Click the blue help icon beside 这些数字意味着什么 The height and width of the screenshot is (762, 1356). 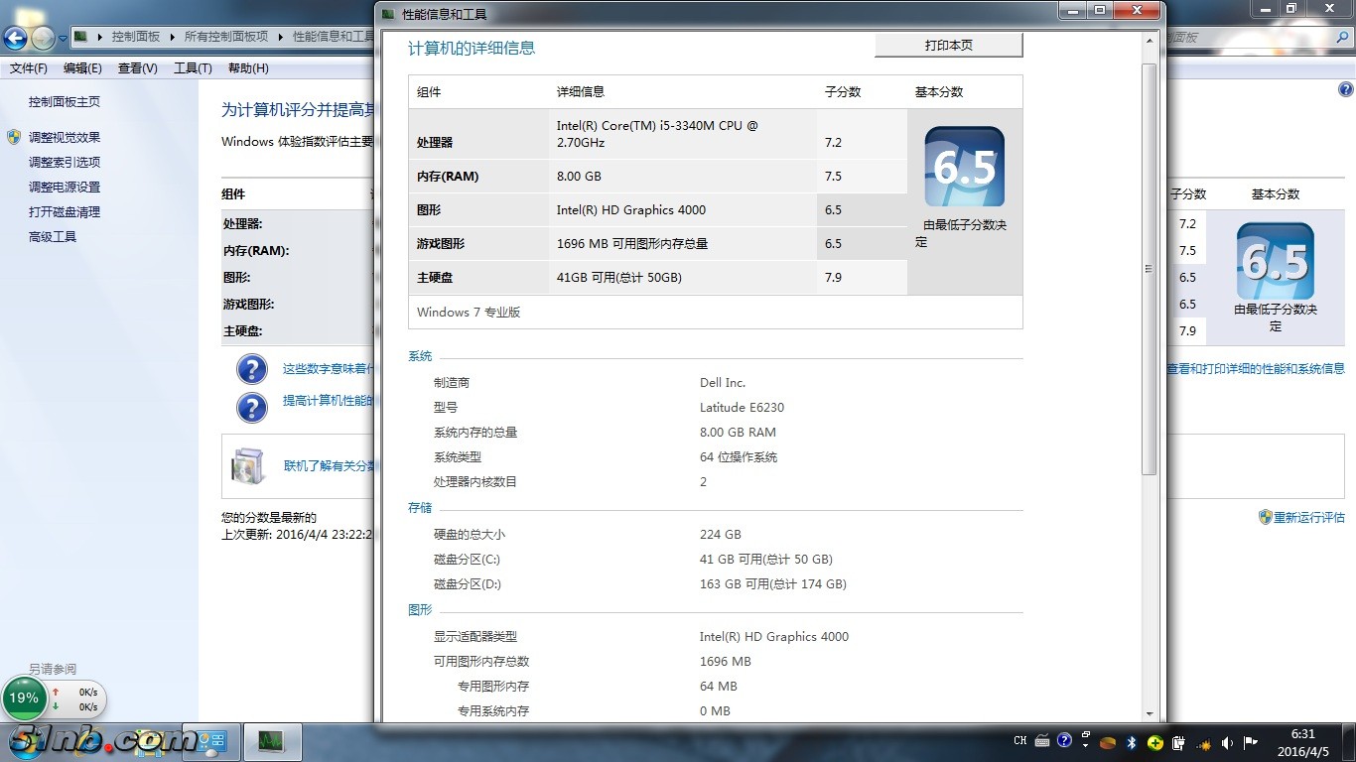click(x=252, y=370)
